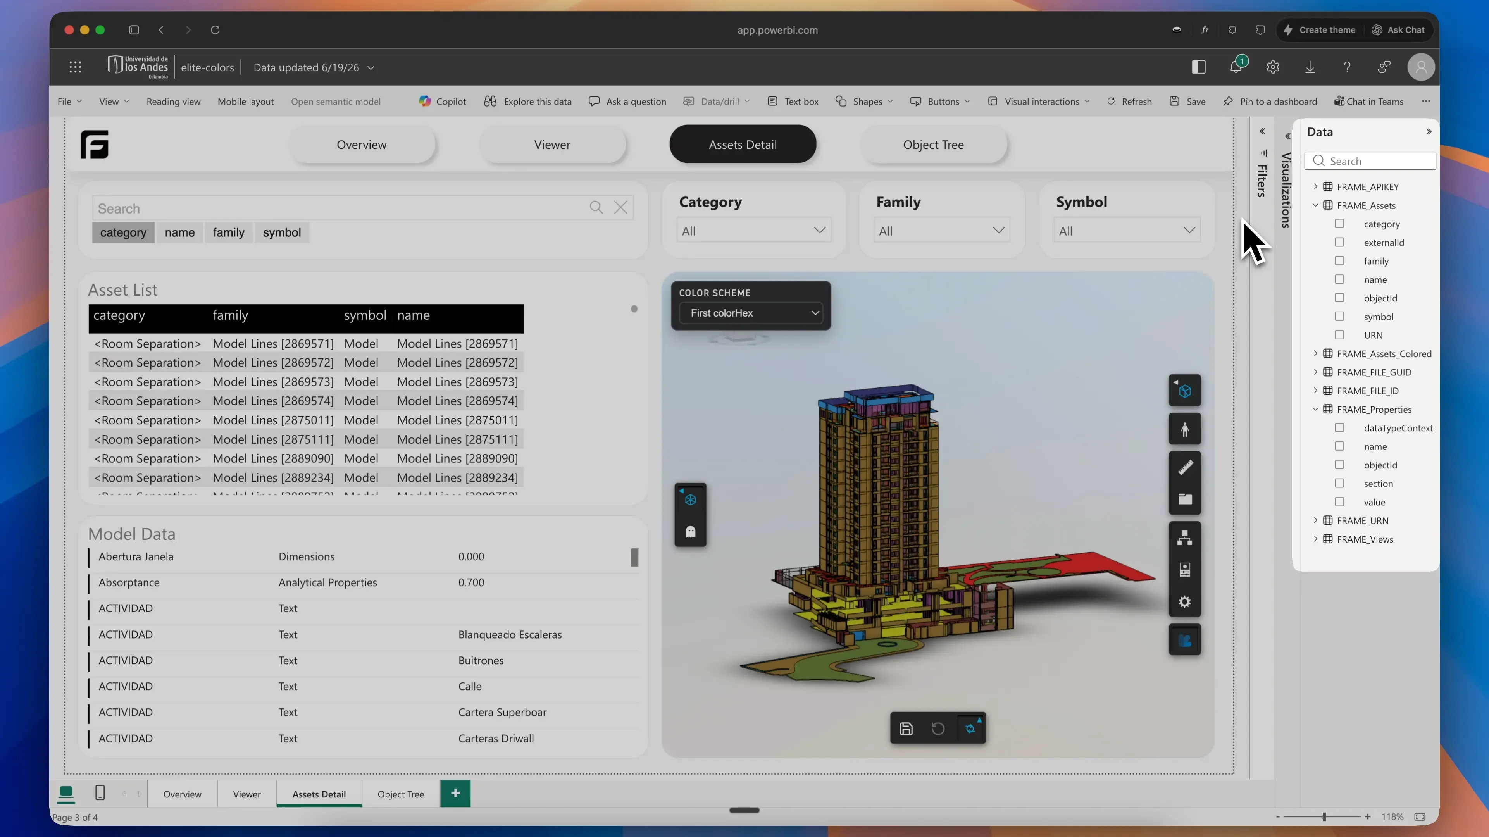Image resolution: width=1489 pixels, height=837 pixels.
Task: Open the Symbol slicer dropdown
Action: tap(1127, 230)
